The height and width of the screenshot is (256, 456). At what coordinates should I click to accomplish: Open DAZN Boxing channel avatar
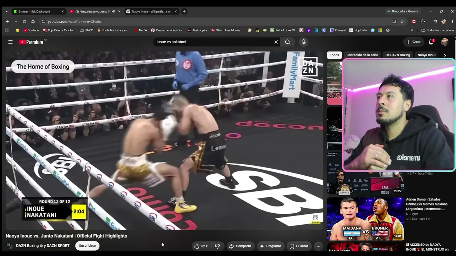pos(10,246)
